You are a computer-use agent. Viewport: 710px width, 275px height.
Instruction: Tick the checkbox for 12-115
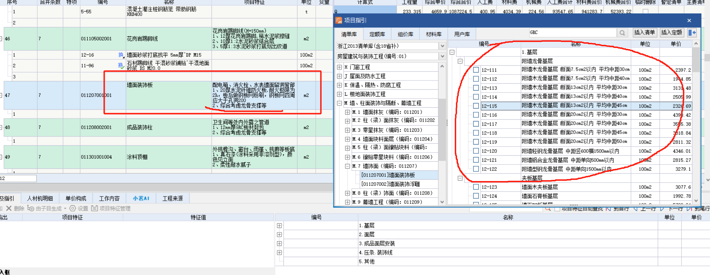click(476, 106)
